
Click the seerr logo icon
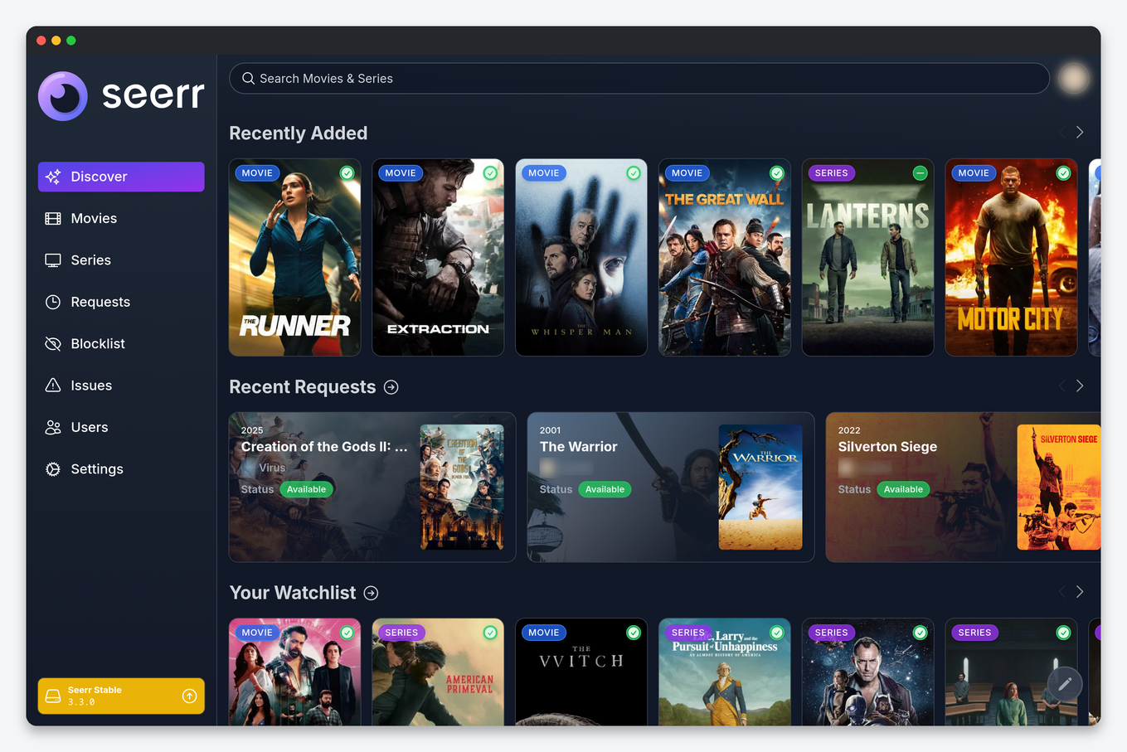click(63, 96)
